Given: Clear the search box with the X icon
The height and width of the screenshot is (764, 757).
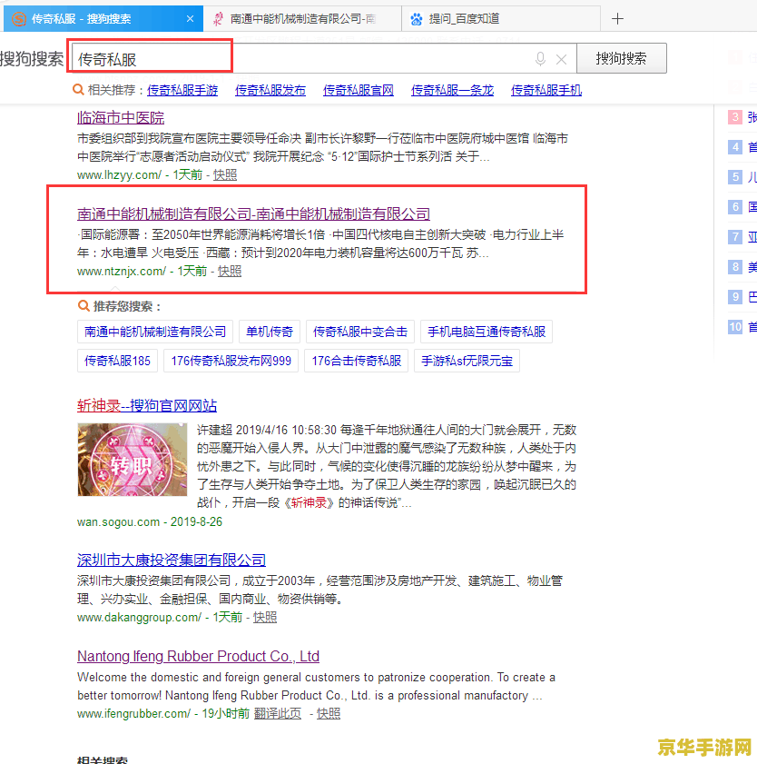Looking at the screenshot, I should pyautogui.click(x=561, y=59).
